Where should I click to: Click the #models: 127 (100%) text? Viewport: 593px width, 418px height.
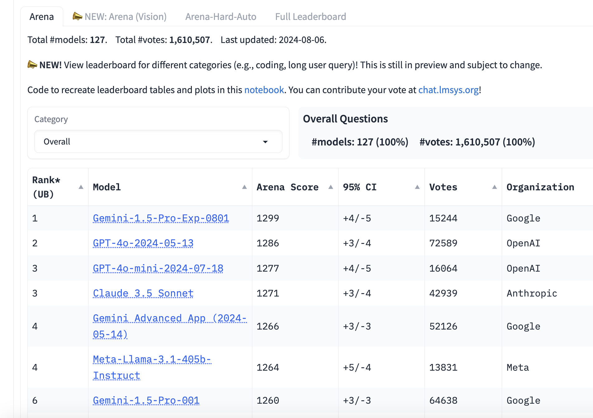[x=360, y=142]
